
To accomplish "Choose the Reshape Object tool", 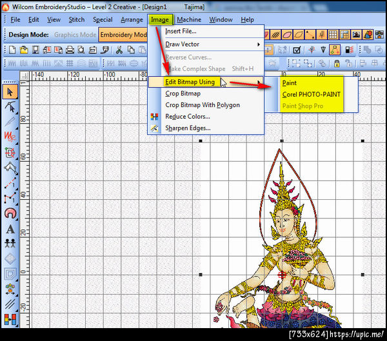I will tap(10, 107).
